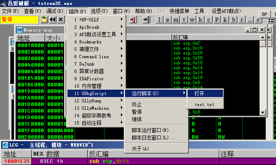Expand the DeJunk plugin submenu
The height and width of the screenshot is (165, 276).
pyautogui.click(x=96, y=64)
